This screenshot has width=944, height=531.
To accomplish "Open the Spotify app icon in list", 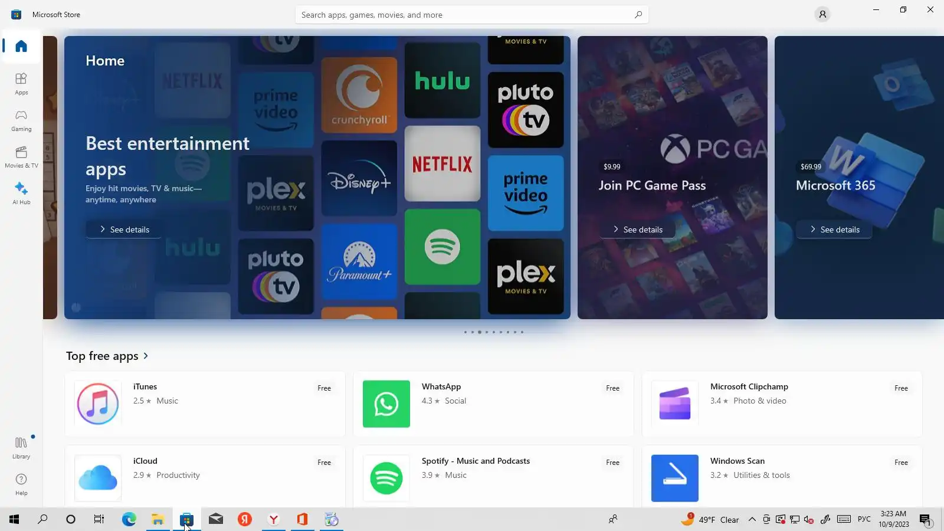I will [386, 478].
